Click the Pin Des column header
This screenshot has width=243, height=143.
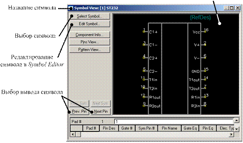tap(109, 128)
